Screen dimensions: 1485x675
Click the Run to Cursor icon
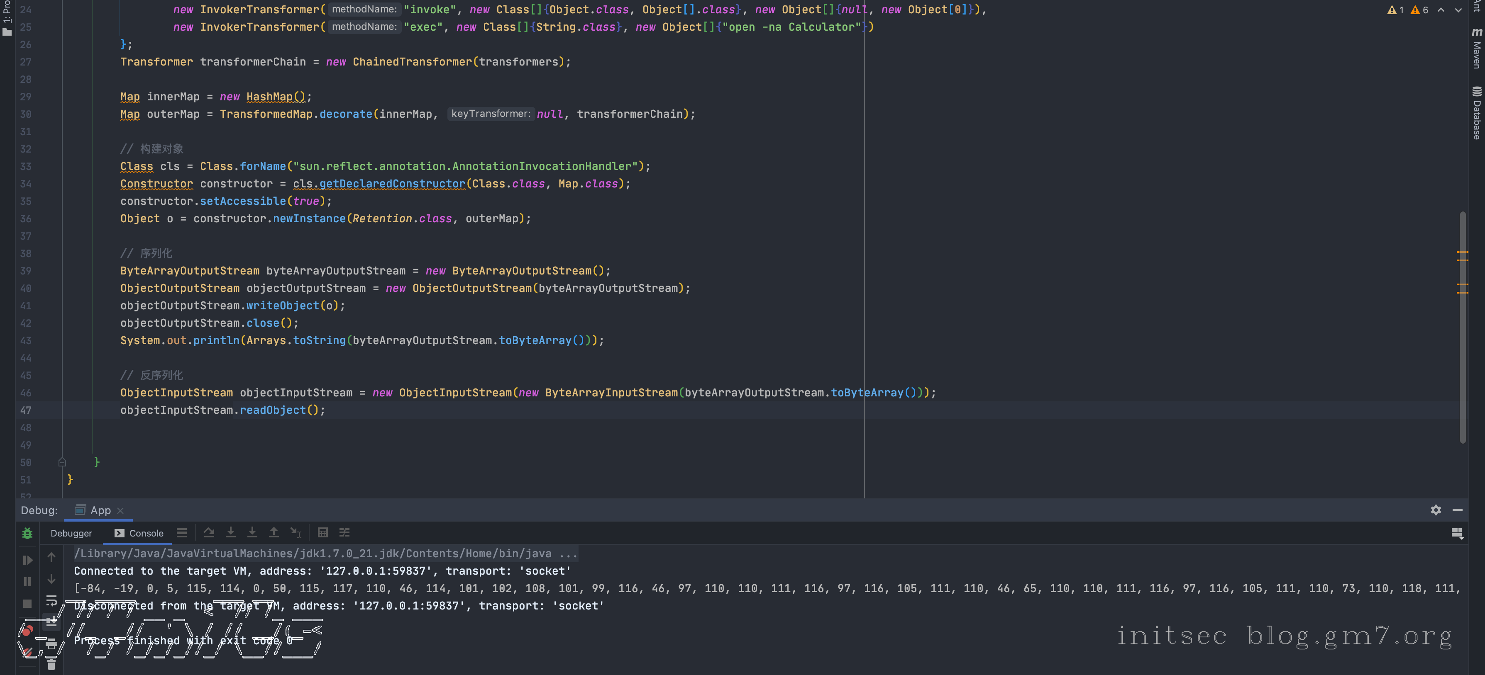click(296, 533)
